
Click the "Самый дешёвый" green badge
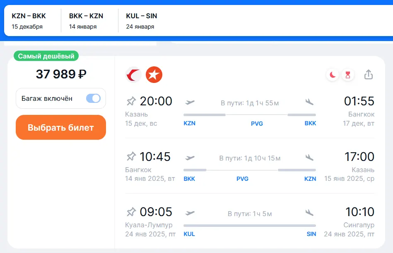(46, 56)
